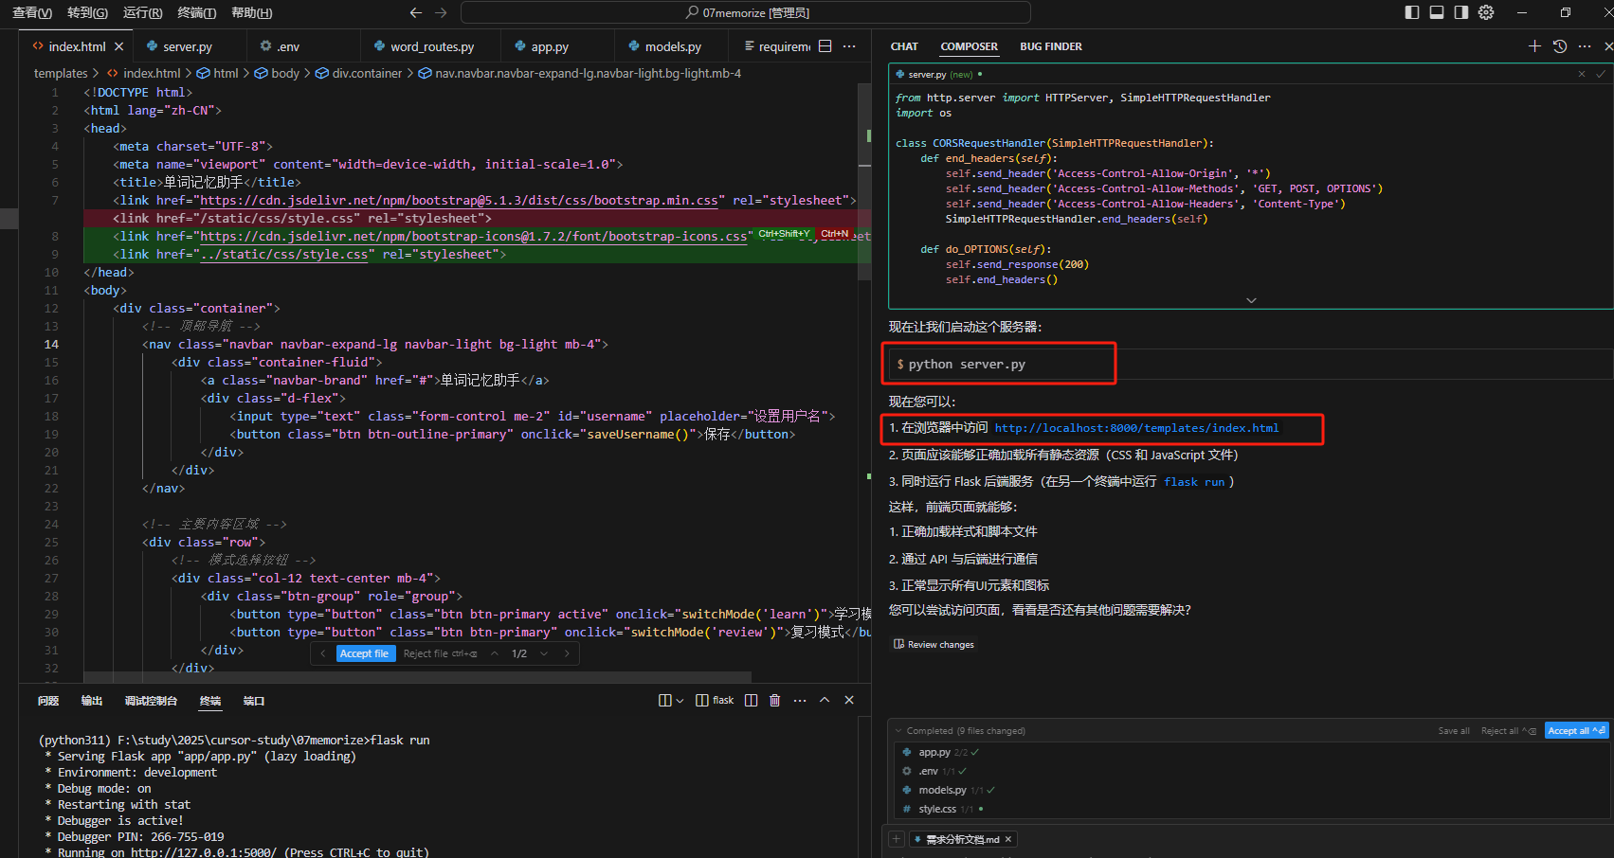
Task: Accept server.py code block with checkmark icon
Action: coord(1601,74)
